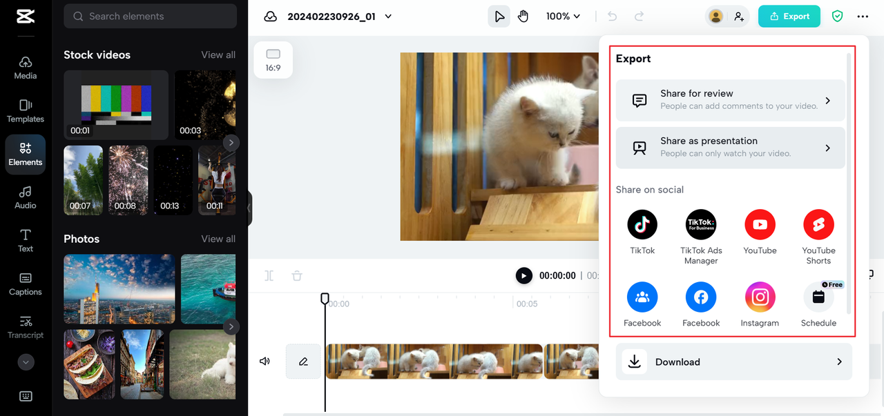Undo the last action
This screenshot has width=884, height=416.
[x=613, y=15]
